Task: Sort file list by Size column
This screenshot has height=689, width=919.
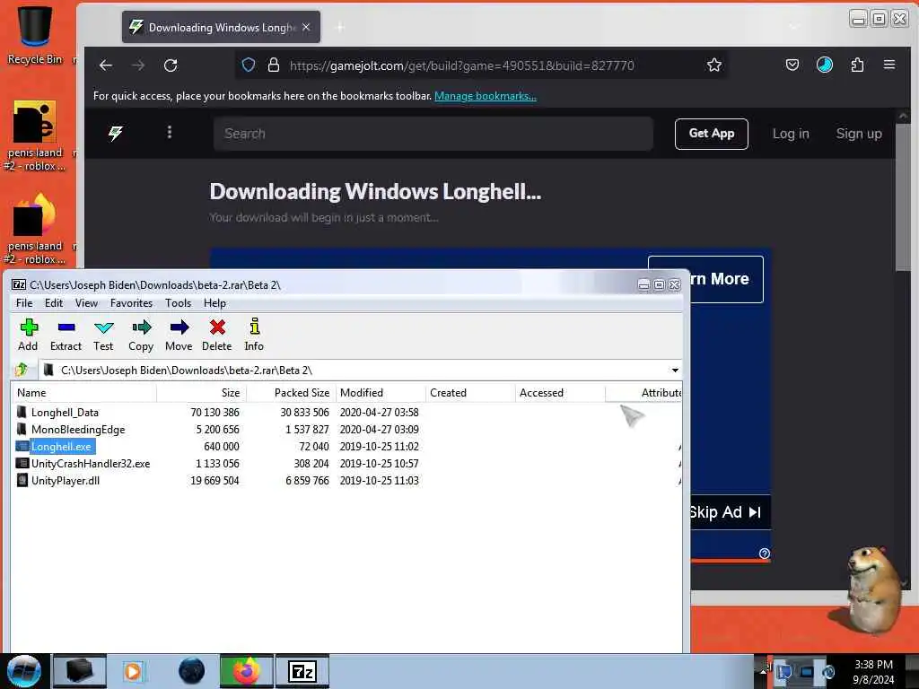Action: click(202, 393)
